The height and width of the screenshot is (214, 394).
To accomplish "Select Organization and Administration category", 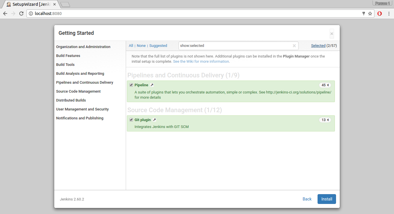I will click(x=83, y=47).
